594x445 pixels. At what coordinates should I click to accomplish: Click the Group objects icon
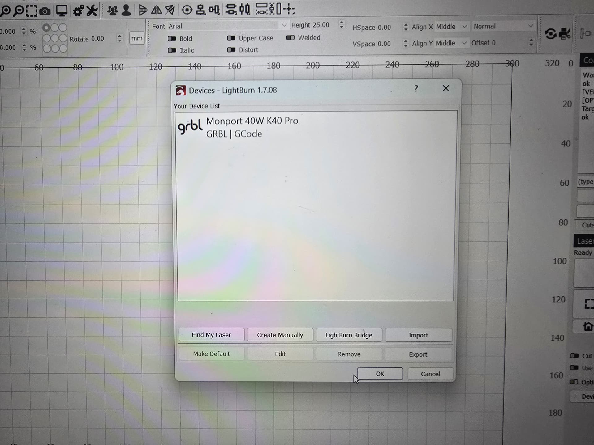[x=113, y=11]
